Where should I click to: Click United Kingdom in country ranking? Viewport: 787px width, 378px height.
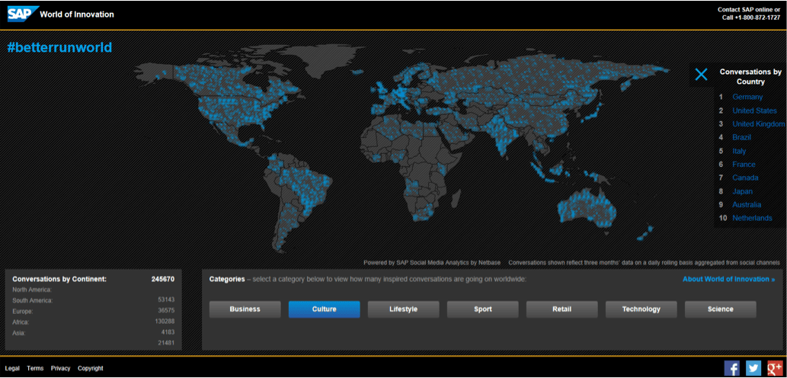click(x=758, y=124)
